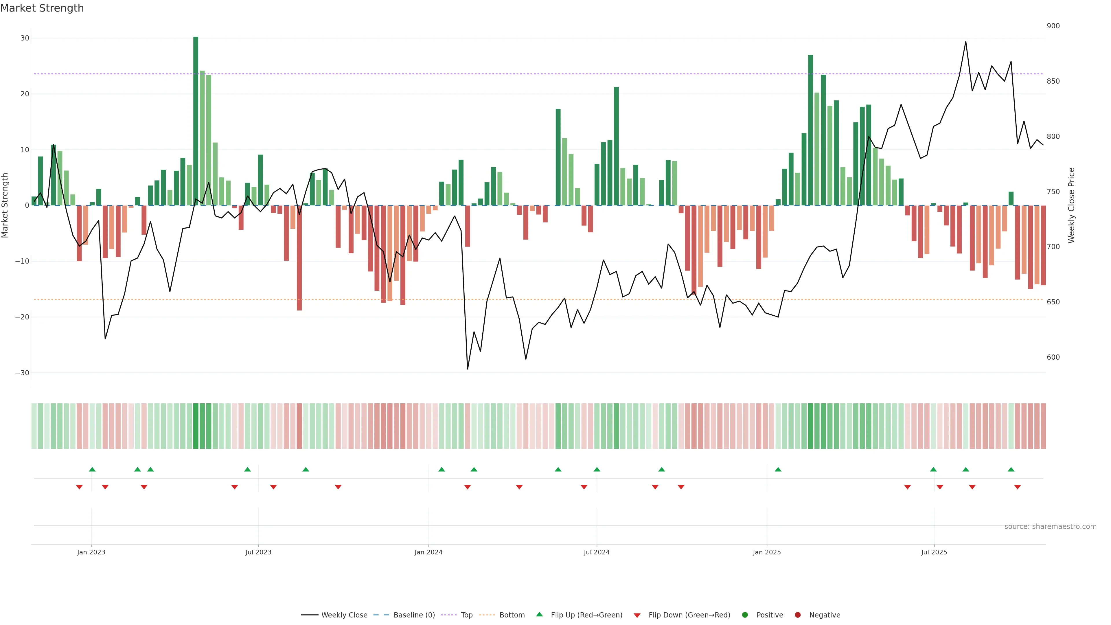This screenshot has width=1111, height=625.
Task: Click the tallest green bar above 30
Action: (196, 121)
